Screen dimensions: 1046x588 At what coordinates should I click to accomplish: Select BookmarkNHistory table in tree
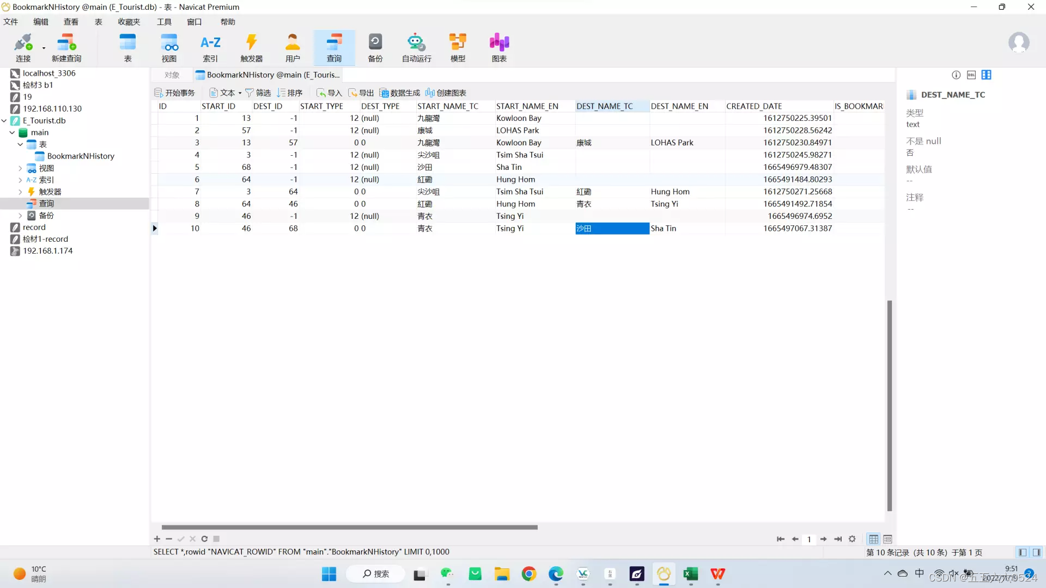[x=81, y=156]
